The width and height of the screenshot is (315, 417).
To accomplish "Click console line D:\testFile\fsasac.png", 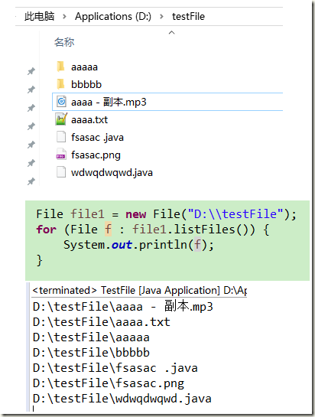I will tap(109, 383).
